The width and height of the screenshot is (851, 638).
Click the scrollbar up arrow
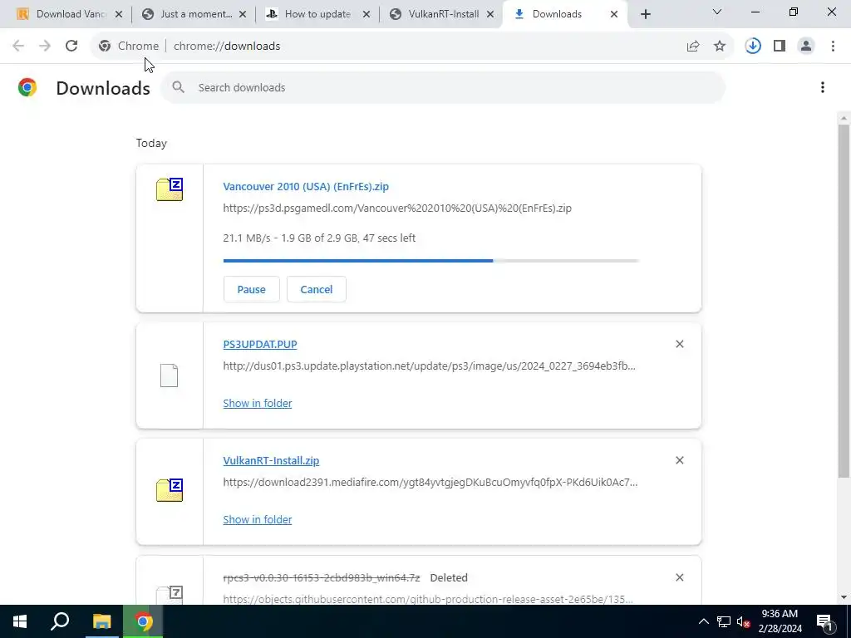844,118
